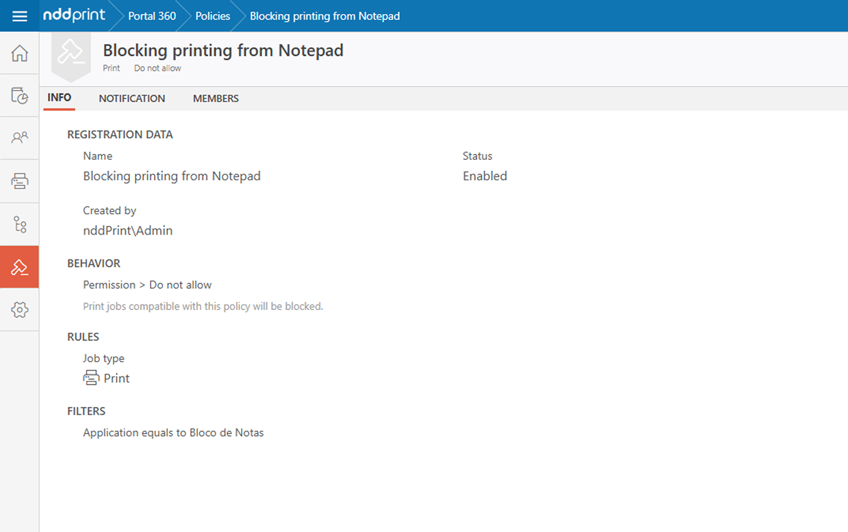The image size is (848, 532).
Task: Go to Home in the sidebar
Action: [x=20, y=53]
